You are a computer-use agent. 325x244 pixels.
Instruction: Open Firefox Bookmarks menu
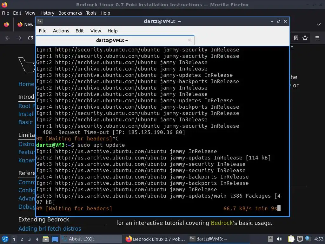click(70, 13)
